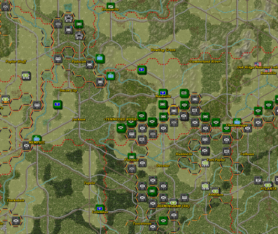Click the BIRMINGHAM (RR) label

click(173, 206)
